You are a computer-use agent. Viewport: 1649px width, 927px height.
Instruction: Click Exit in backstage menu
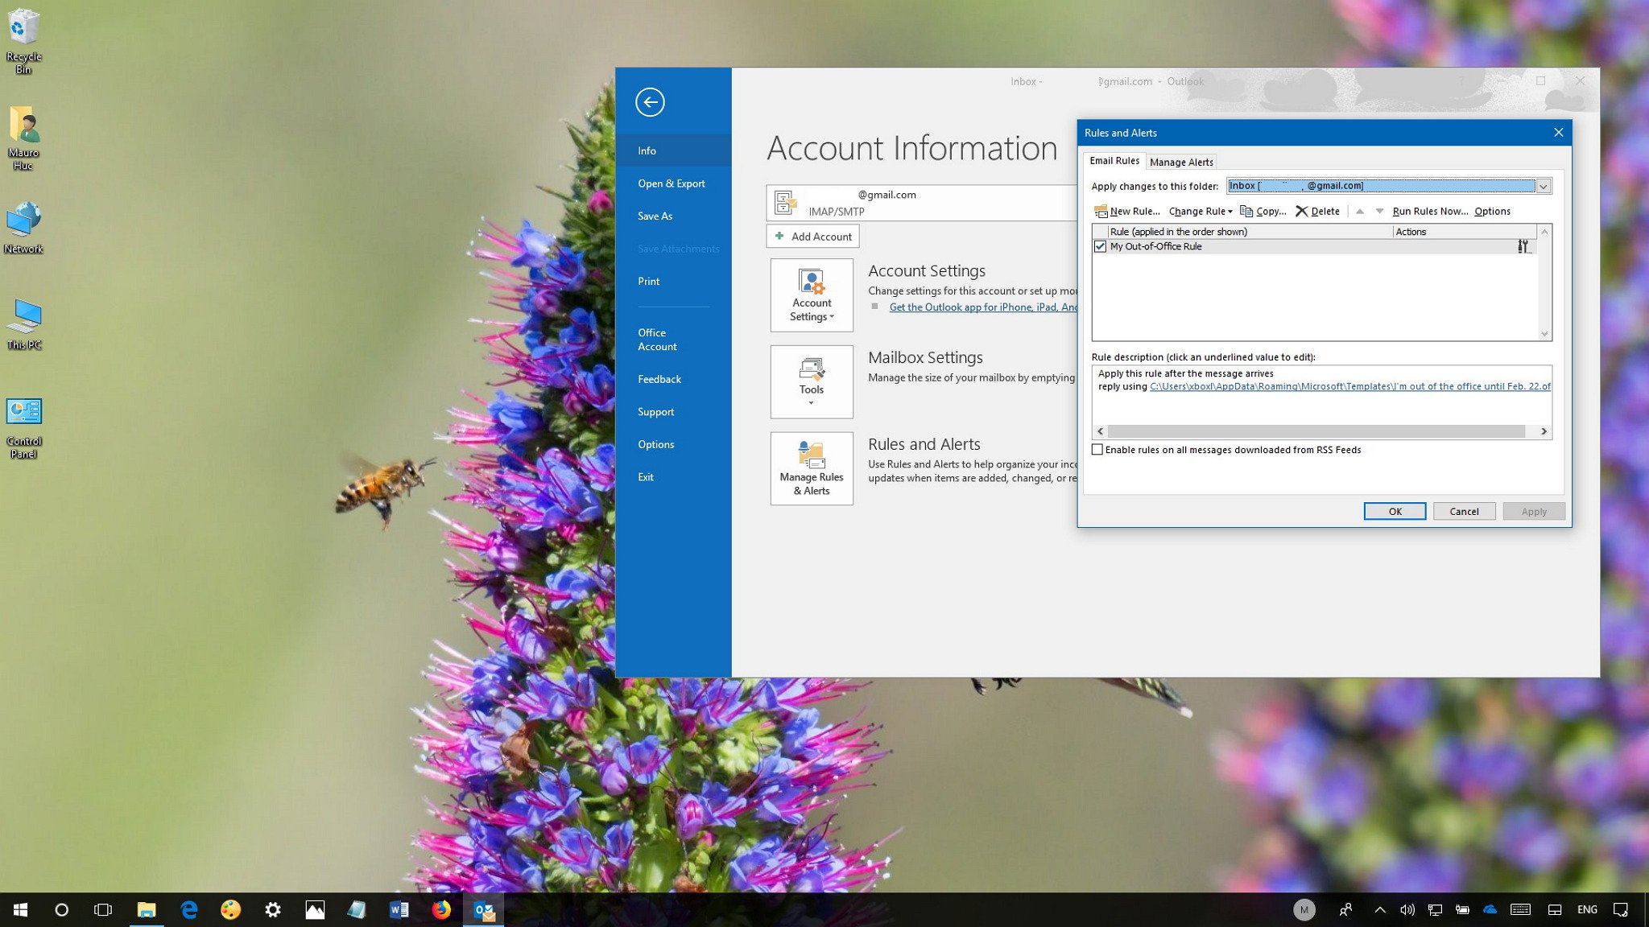point(673,476)
